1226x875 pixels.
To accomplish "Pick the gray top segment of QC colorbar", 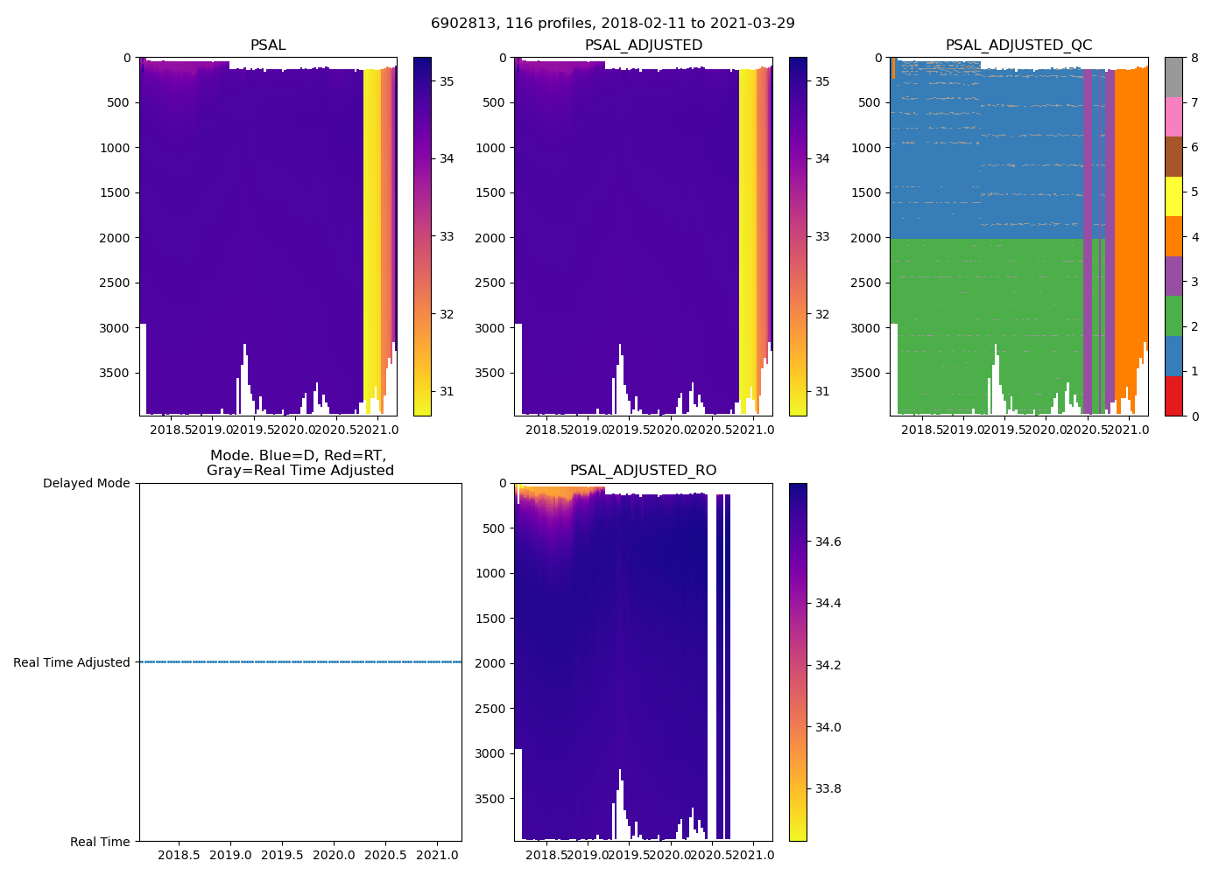I will (x=1173, y=77).
